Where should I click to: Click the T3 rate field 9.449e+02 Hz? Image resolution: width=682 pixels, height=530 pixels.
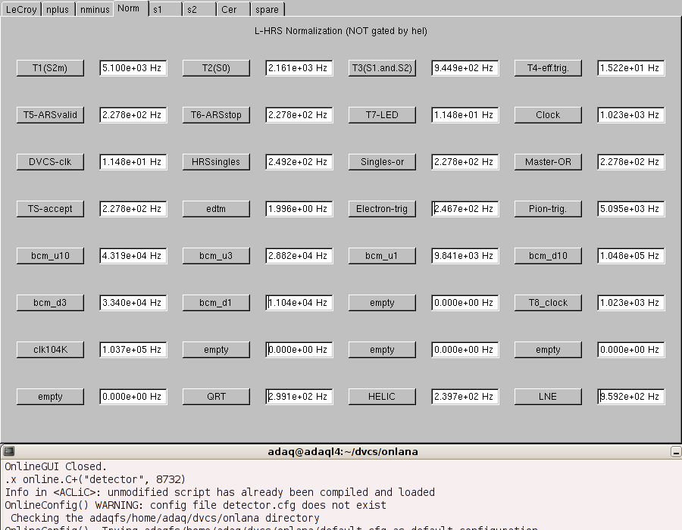click(465, 68)
